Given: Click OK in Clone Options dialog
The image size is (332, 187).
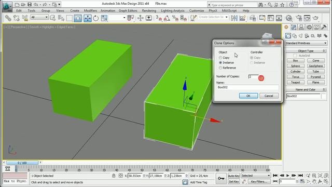Looking at the screenshot, I should click(248, 96).
